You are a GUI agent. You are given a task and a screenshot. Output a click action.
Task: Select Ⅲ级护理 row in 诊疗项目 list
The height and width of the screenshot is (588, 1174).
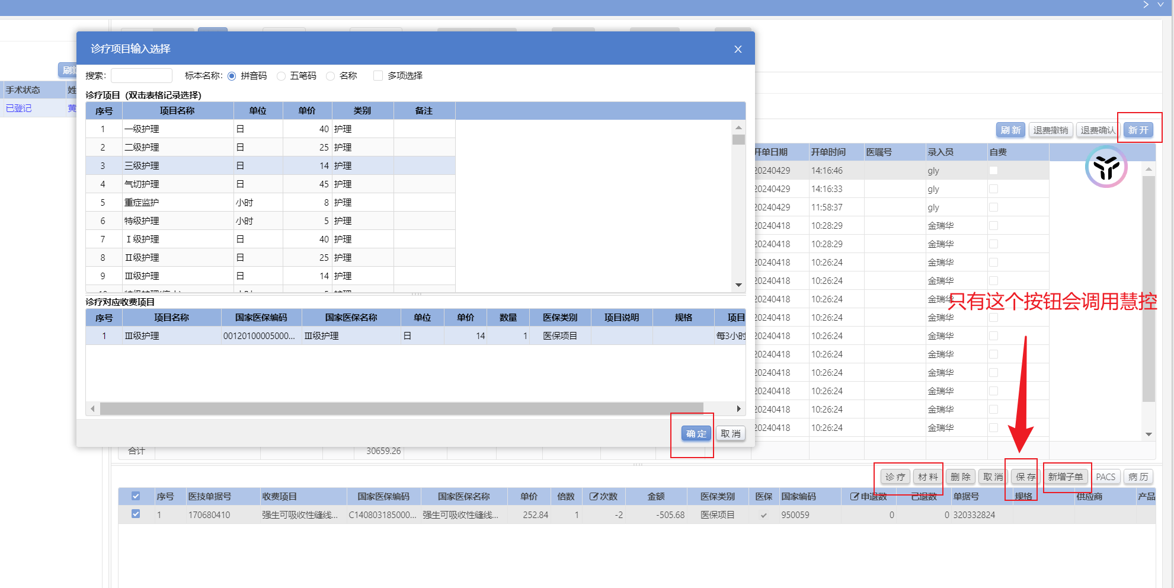(x=270, y=276)
